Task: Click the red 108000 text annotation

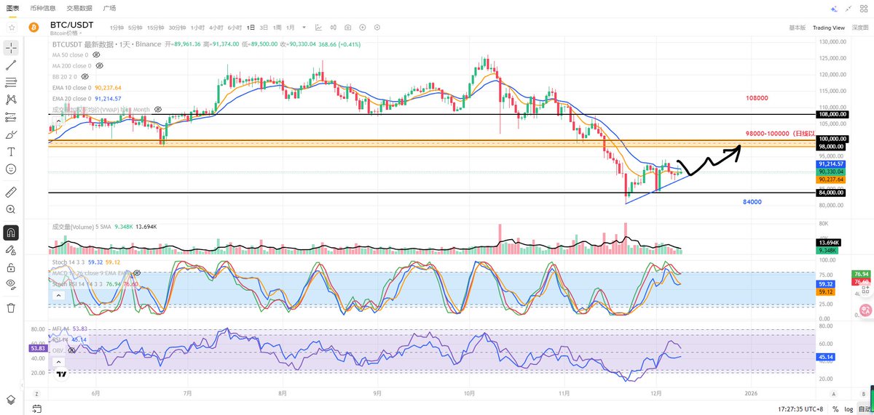Action: (x=758, y=97)
